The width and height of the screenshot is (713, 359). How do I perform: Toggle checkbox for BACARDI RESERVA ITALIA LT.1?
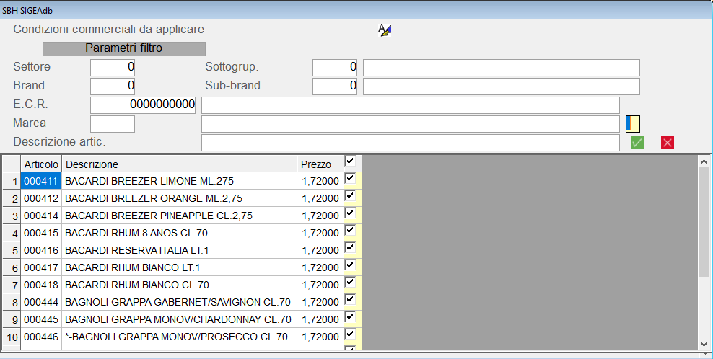pyautogui.click(x=350, y=248)
